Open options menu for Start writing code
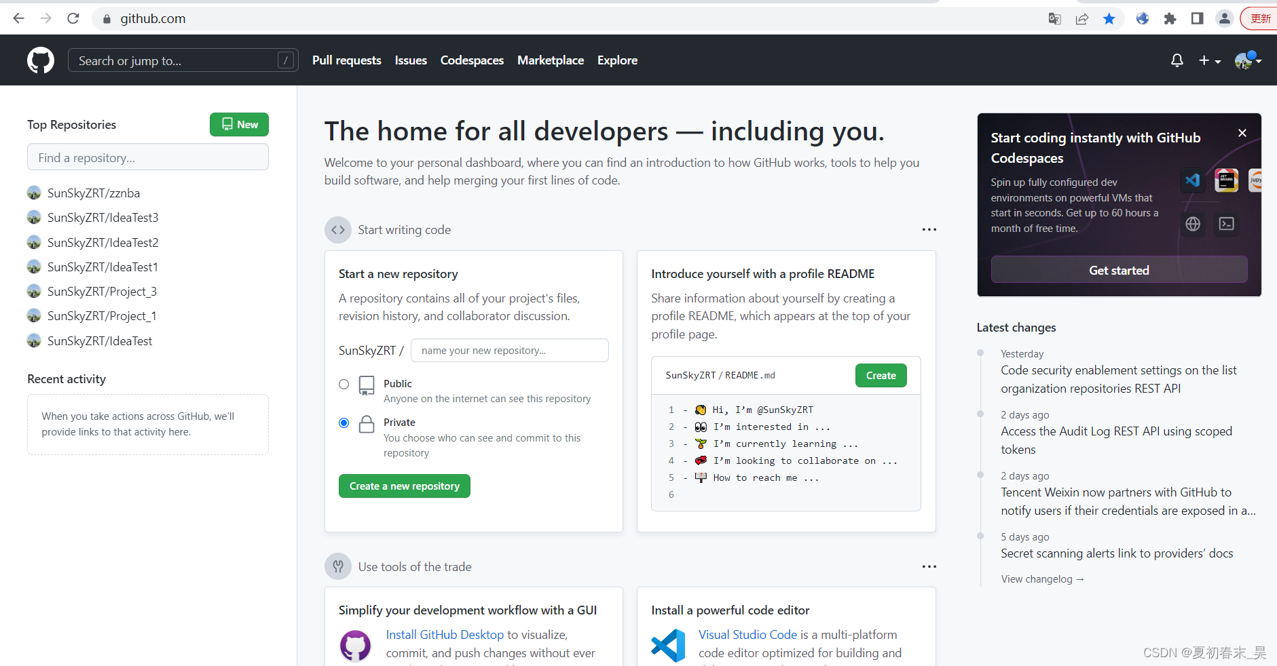Screen dimensions: 1277x666 click(929, 230)
